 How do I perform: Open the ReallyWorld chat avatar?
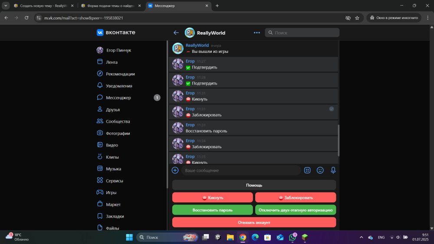click(190, 33)
